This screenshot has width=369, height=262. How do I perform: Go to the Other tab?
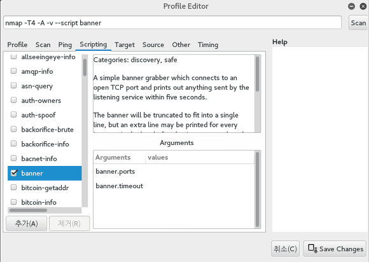[181, 45]
